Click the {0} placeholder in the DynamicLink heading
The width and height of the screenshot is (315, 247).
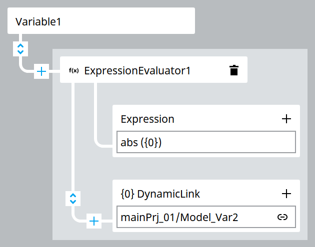(127, 194)
